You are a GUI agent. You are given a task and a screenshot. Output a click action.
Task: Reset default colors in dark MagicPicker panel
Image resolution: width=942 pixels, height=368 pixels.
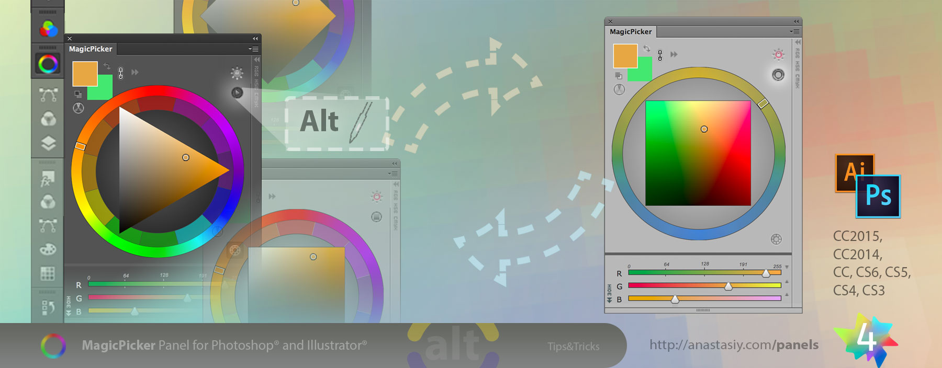[78, 94]
